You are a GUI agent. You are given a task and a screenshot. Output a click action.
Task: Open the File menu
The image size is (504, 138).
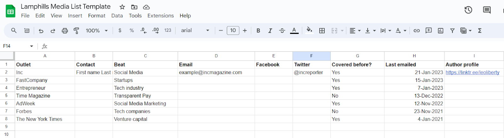tap(25, 16)
